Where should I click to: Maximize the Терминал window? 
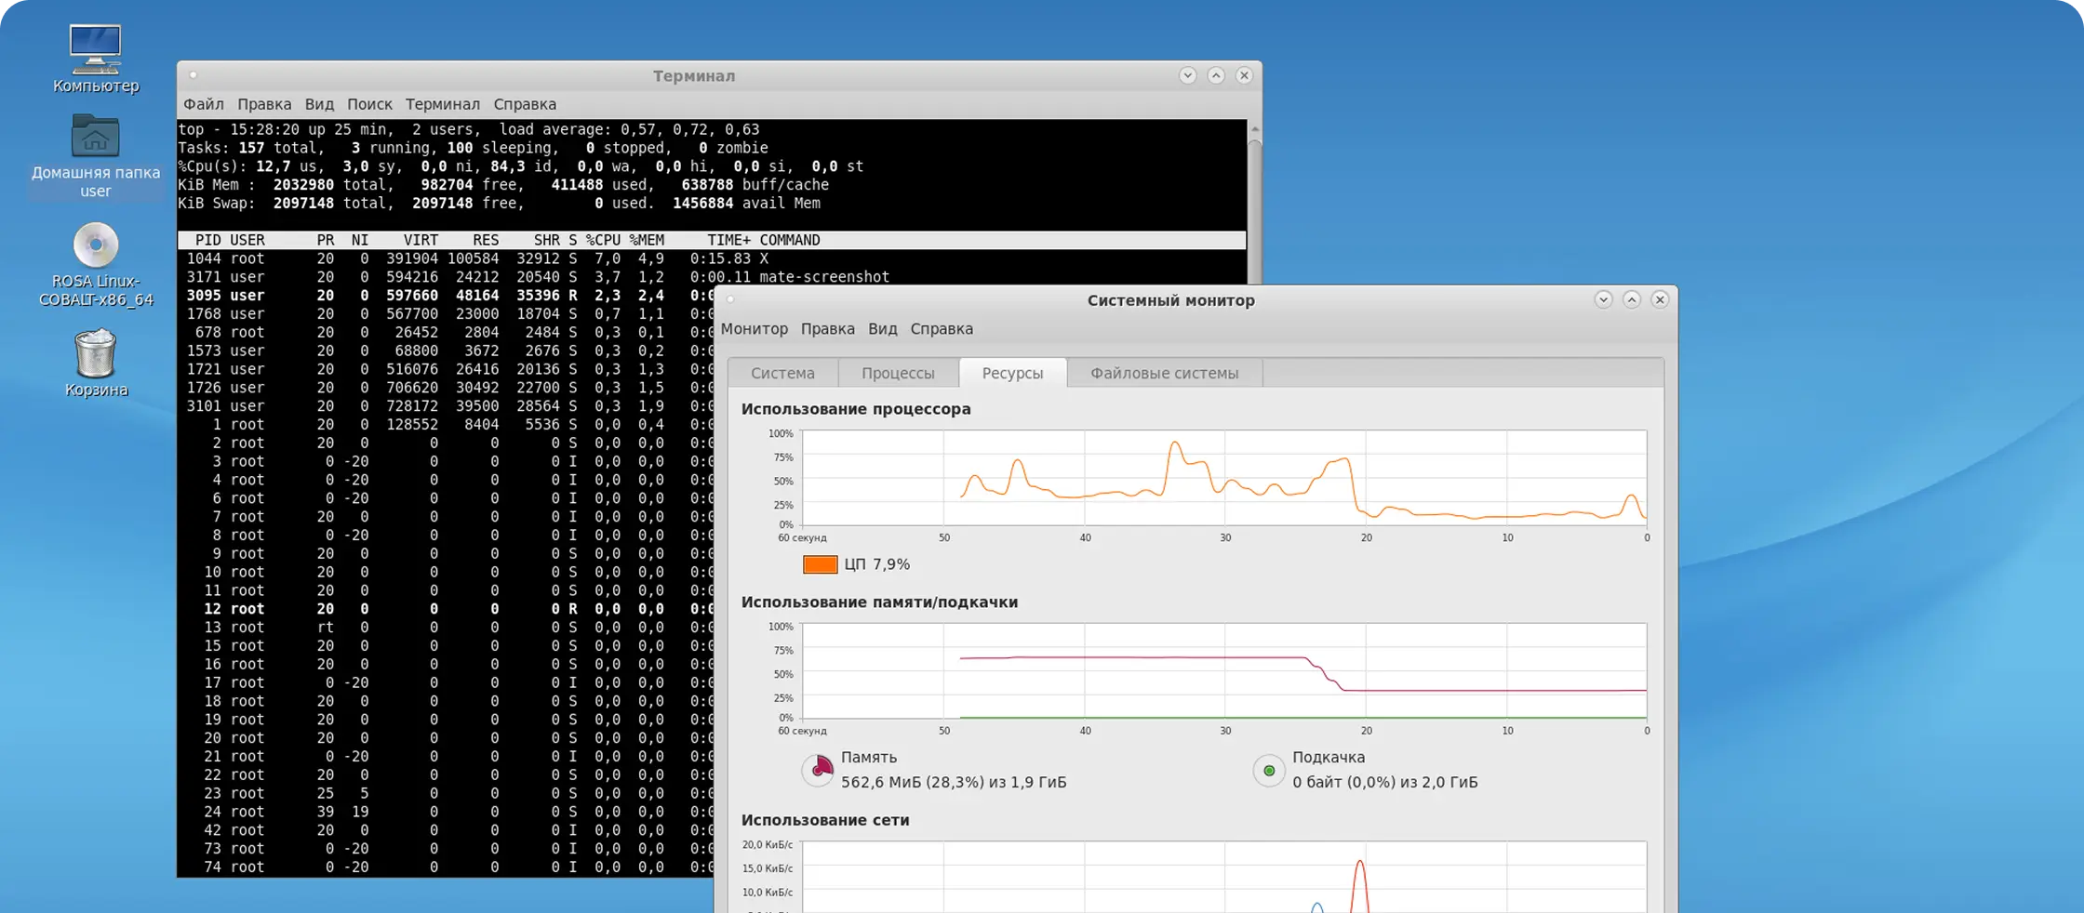[x=1216, y=75]
